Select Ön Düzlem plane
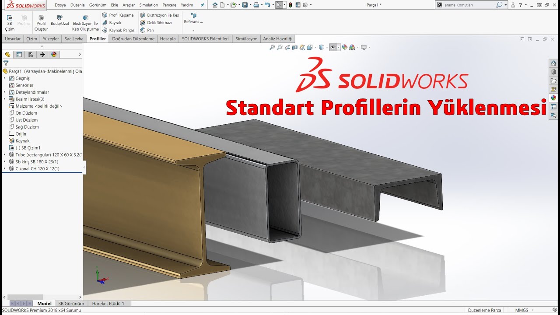This screenshot has width=560, height=315. coord(23,113)
